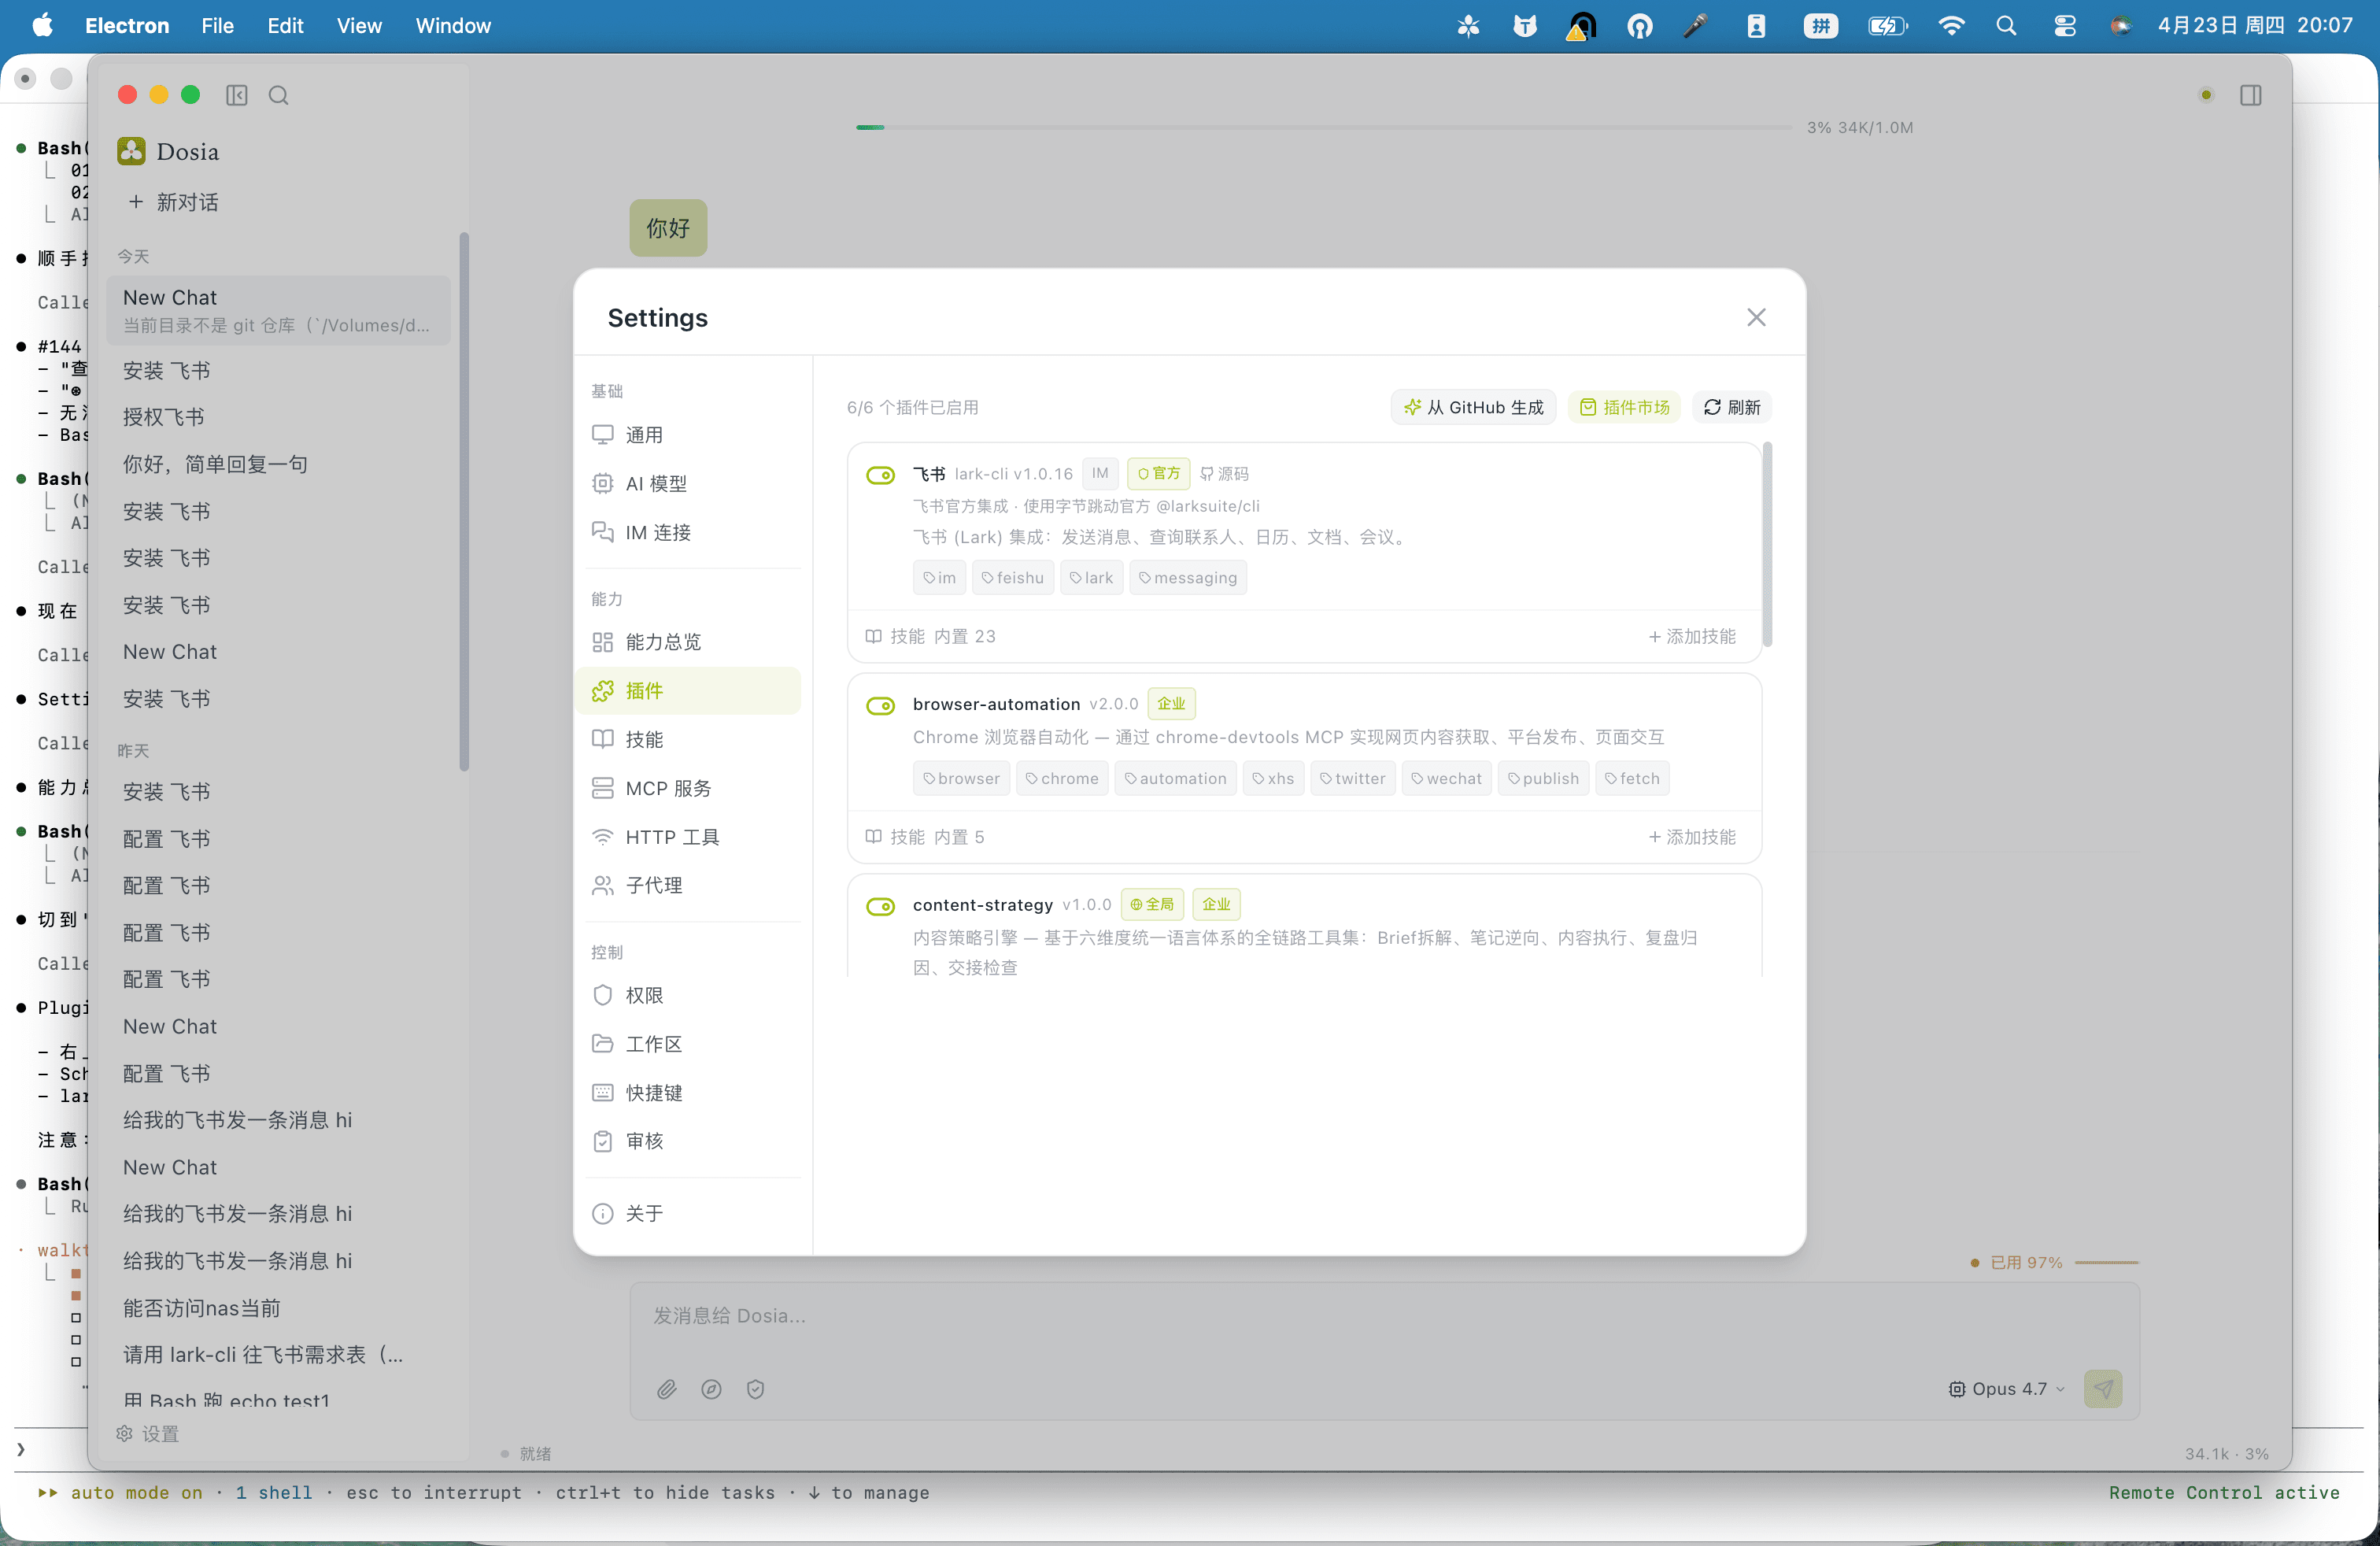This screenshot has height=1546, width=2380.
Task: Open 能力总览 settings section
Action: point(688,642)
